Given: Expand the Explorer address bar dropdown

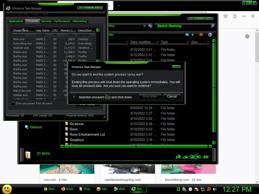Looking at the screenshot, I should click(x=144, y=26).
